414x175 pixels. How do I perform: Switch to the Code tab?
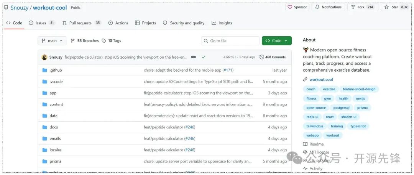tap(14, 23)
